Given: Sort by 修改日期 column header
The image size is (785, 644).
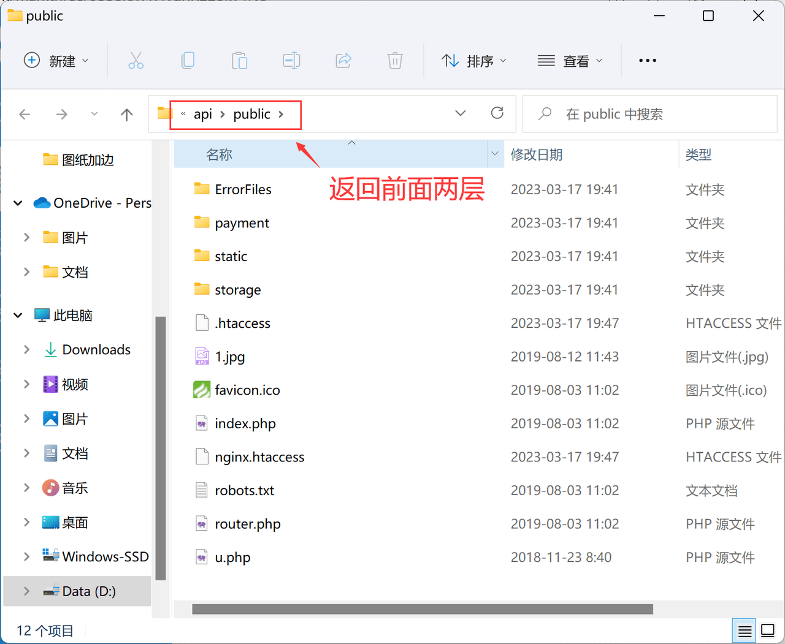Looking at the screenshot, I should point(537,154).
